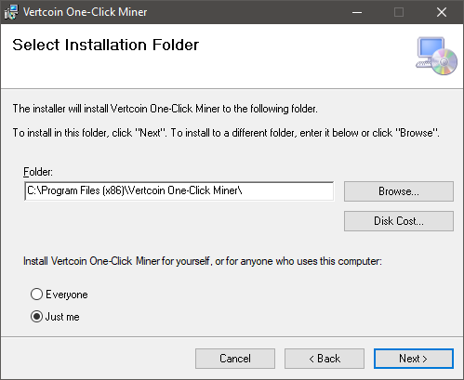Viewport: 464px width, 380px height.
Task: Click the Select Installation Folder heading
Action: (105, 45)
